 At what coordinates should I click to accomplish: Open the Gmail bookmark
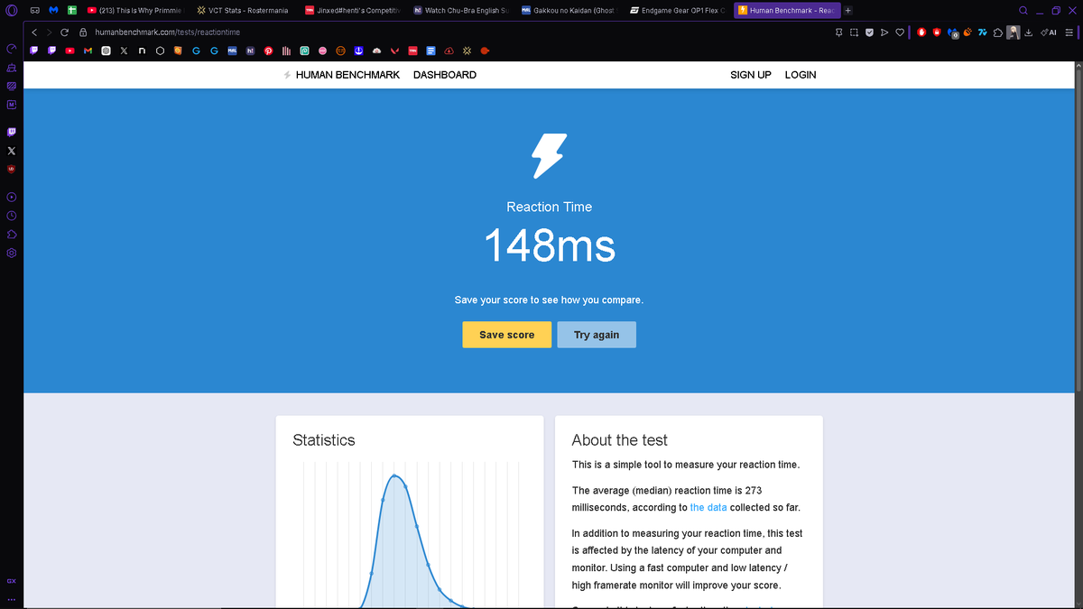[88, 51]
